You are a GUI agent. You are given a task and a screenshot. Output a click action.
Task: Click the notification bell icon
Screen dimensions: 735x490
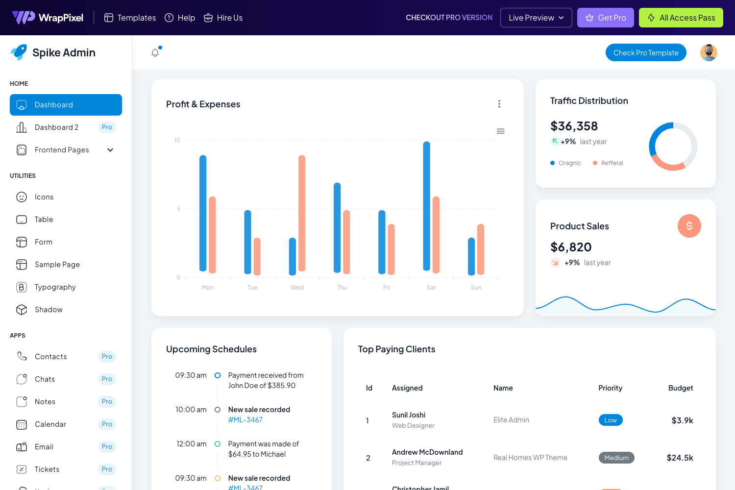coord(155,52)
